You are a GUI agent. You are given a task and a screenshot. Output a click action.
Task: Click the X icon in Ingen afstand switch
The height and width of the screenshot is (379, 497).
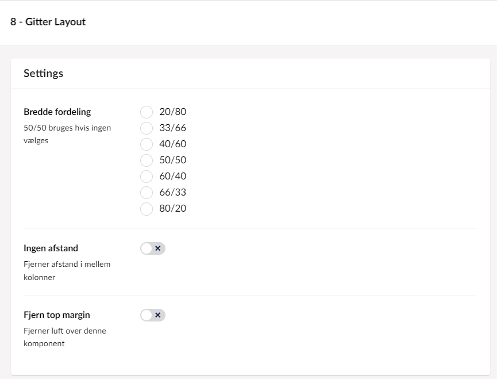coord(158,248)
